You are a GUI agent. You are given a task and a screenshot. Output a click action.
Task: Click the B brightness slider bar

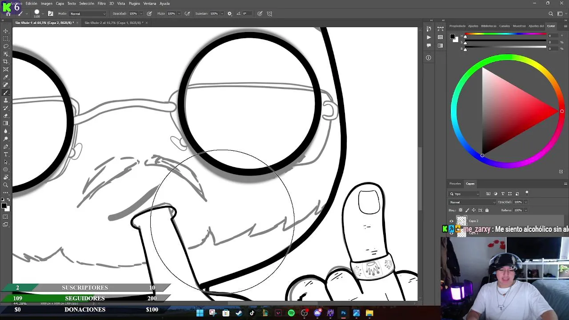point(506,47)
